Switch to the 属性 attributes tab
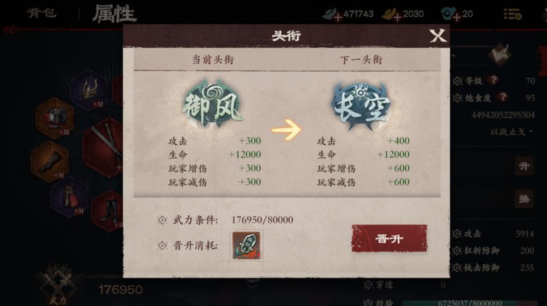 point(114,14)
